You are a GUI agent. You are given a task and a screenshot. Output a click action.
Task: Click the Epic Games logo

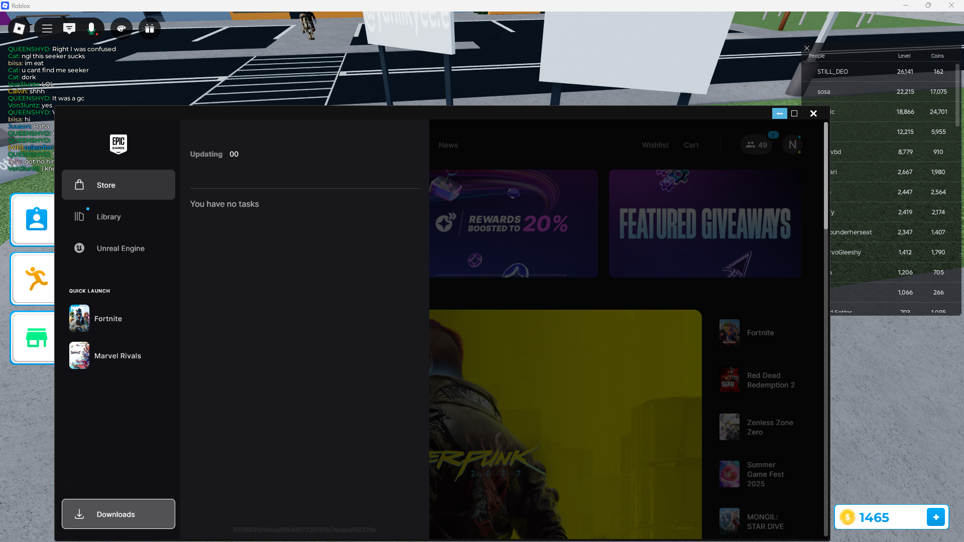[x=118, y=144]
